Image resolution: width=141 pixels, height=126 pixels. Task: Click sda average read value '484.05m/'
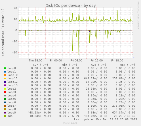[91, 116]
